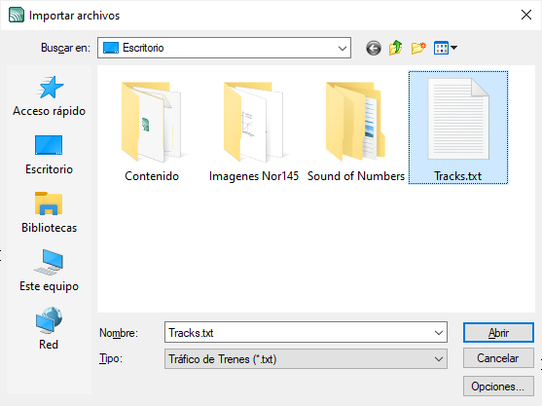Open the Opciones... dialog

tap(498, 386)
